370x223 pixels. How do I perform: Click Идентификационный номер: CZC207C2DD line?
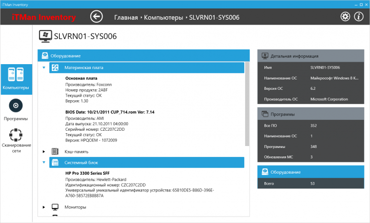tap(106, 185)
